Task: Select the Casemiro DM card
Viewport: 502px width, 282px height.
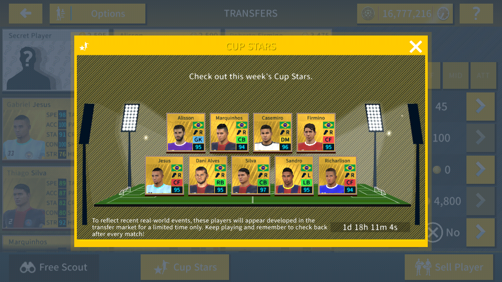Action: (x=272, y=132)
